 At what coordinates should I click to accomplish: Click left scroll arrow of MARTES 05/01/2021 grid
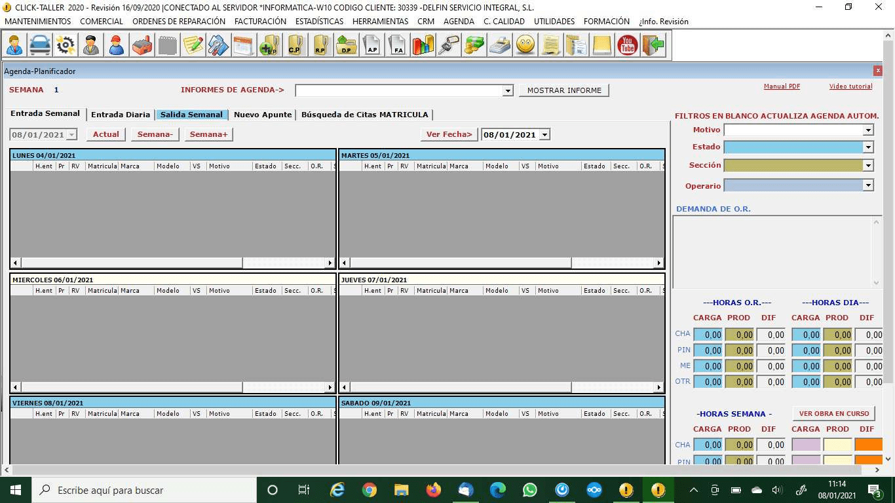[345, 263]
